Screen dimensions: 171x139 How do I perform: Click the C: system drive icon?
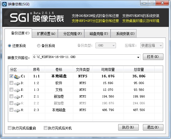click(17, 76)
